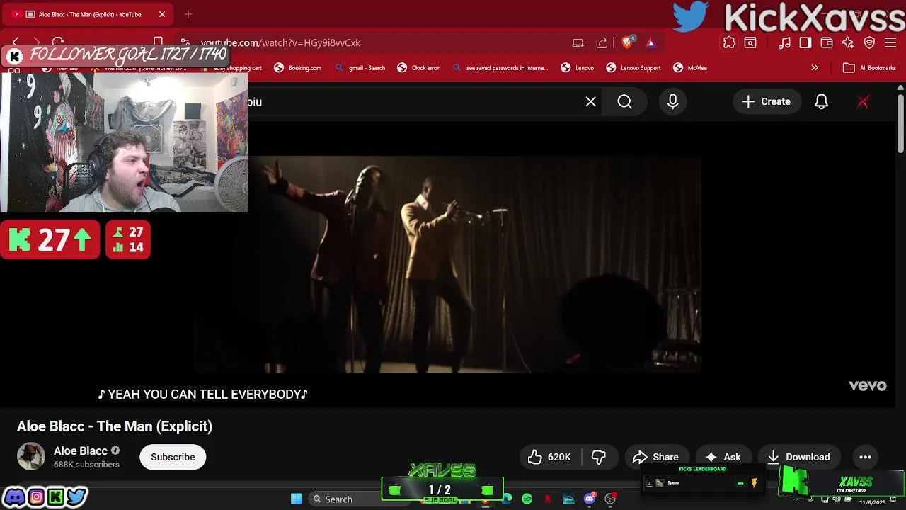Click the streamer webcam overlay
This screenshot has height=510, width=906.
pyautogui.click(x=124, y=142)
